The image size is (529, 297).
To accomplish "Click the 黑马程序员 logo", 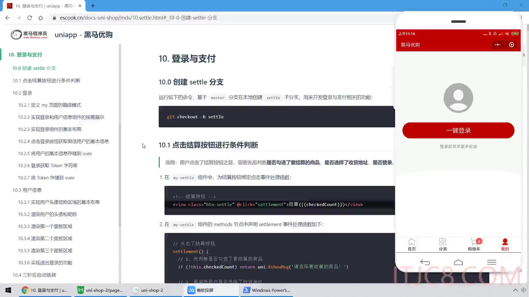I will [x=29, y=35].
